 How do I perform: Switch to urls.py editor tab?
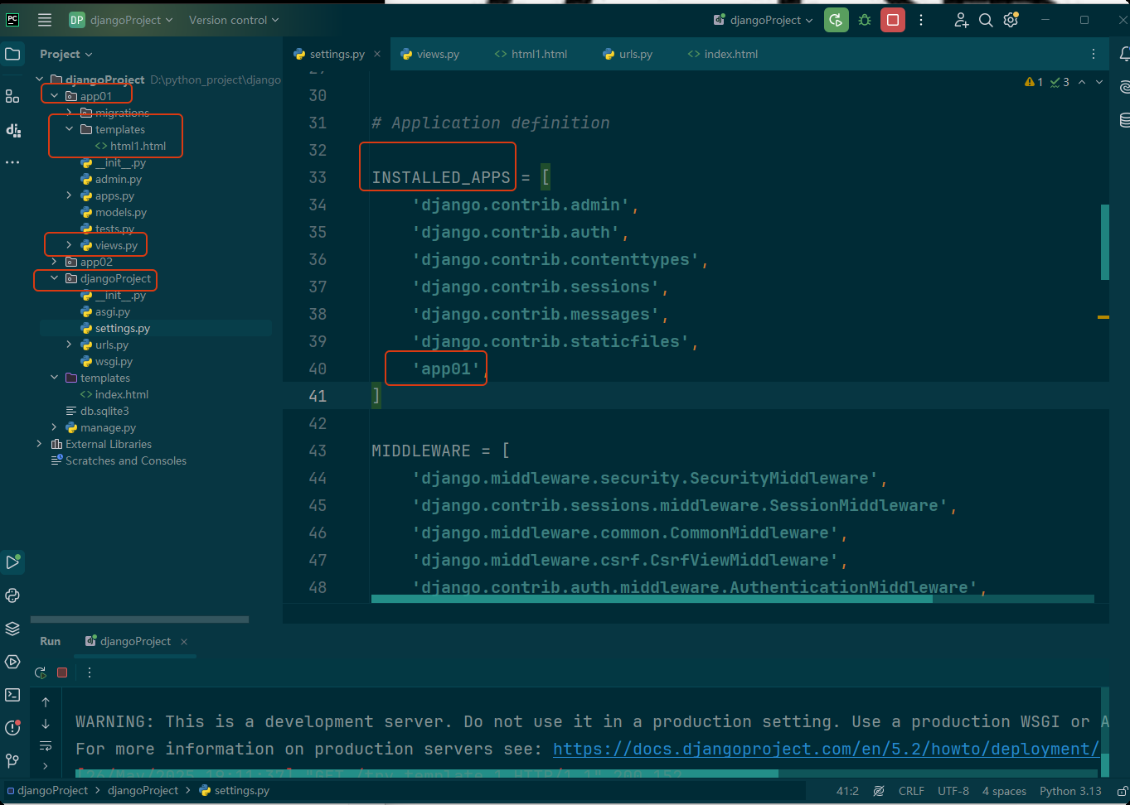[628, 54]
